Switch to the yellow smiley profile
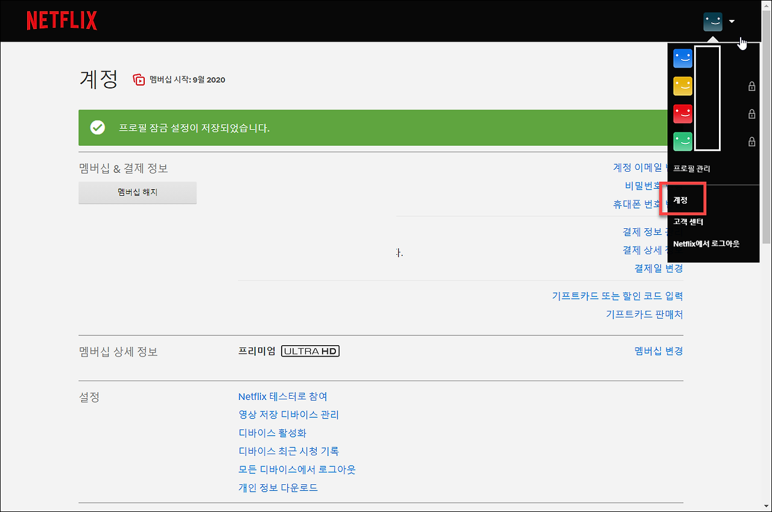 tap(683, 86)
